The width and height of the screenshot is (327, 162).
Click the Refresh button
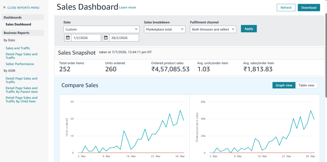coord(286,8)
